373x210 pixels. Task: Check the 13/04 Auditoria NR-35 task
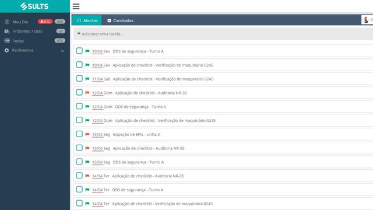pos(79,148)
